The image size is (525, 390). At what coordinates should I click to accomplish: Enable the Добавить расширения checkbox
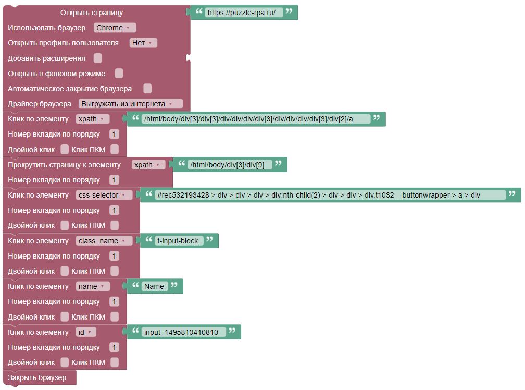click(98, 58)
